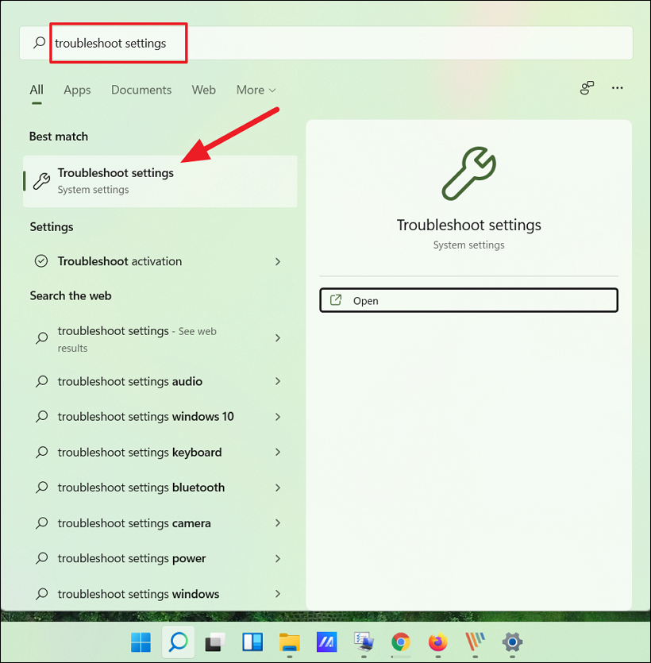
Task: Expand arrow for troubleshoot settings bluetooth
Action: pyautogui.click(x=278, y=488)
